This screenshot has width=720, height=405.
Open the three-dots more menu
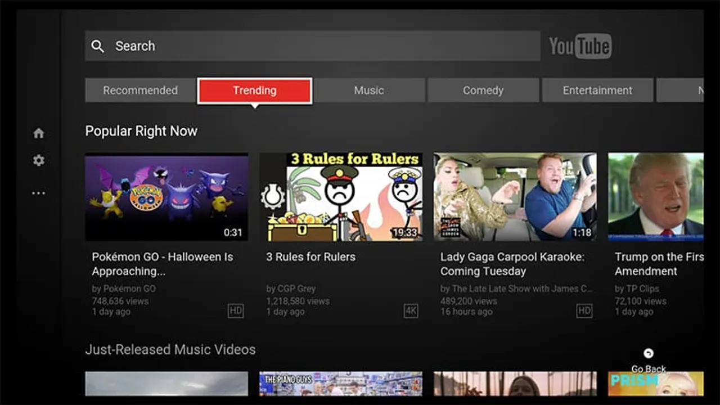tap(38, 193)
